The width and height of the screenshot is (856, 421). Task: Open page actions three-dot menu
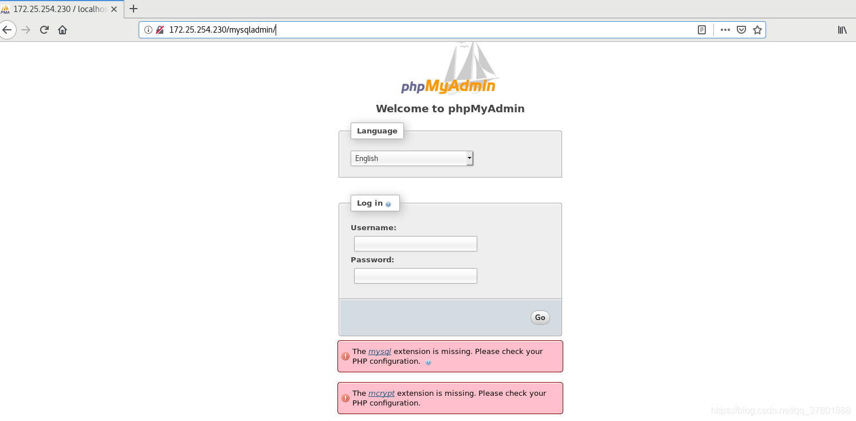(725, 30)
